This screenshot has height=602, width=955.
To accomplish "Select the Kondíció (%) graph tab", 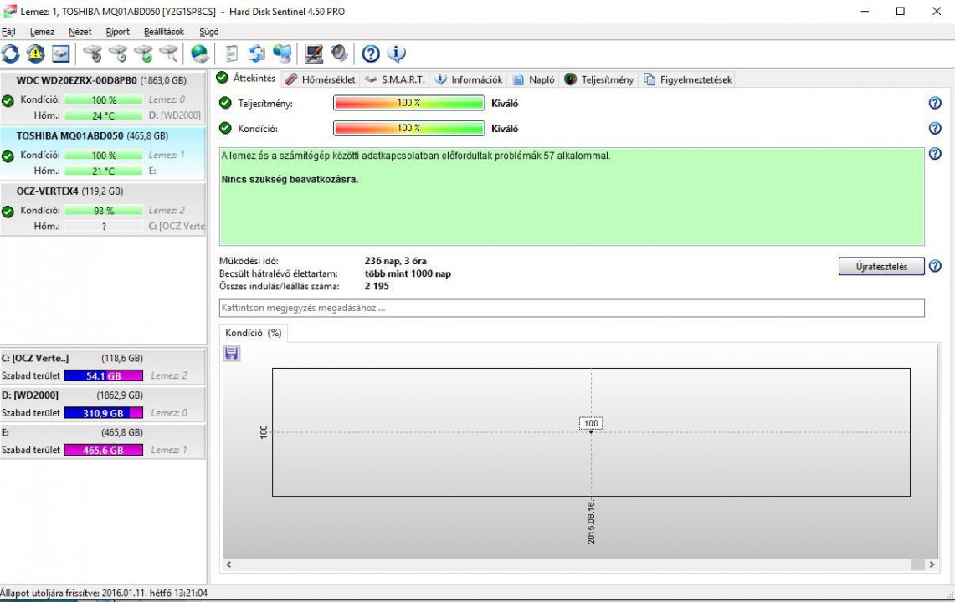I will pyautogui.click(x=254, y=333).
